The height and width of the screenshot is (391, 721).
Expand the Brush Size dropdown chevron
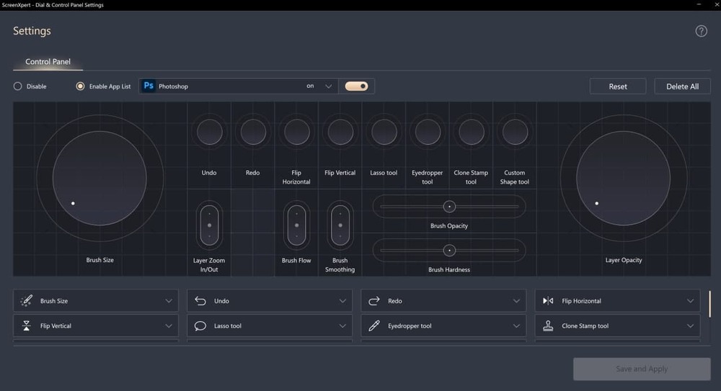click(x=169, y=301)
